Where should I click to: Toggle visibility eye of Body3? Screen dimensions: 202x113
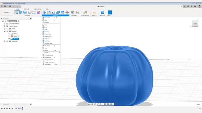pyautogui.click(x=9, y=39)
